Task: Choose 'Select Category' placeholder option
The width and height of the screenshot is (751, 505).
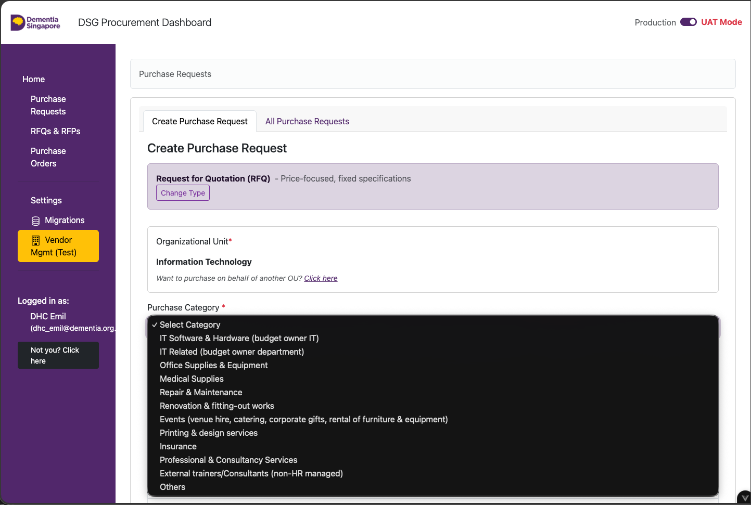Action: pos(433,325)
